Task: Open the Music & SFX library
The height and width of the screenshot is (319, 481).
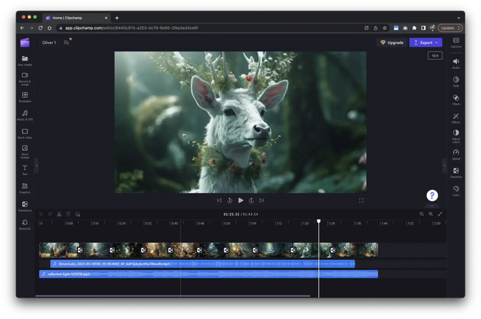Action: click(25, 114)
